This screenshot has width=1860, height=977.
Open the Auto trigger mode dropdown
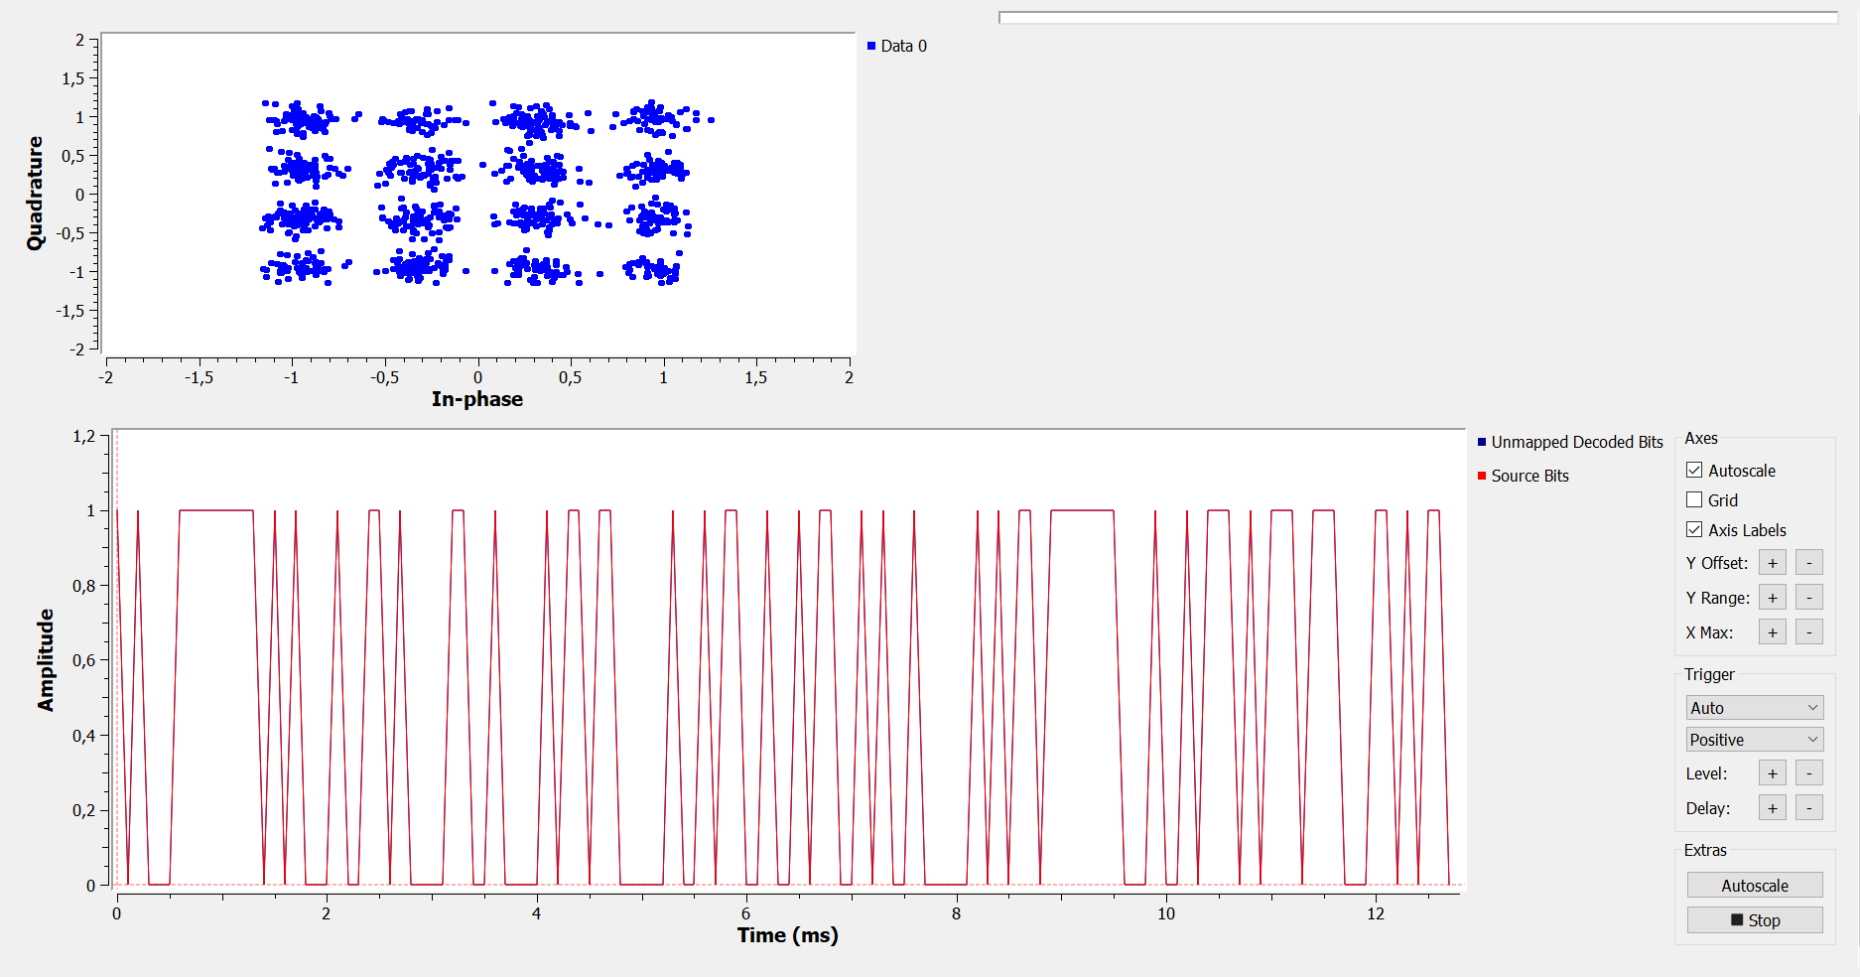1755,708
